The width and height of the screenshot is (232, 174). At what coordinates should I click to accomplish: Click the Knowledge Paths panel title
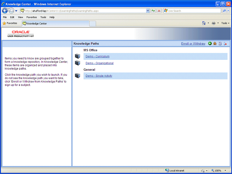tap(86, 43)
